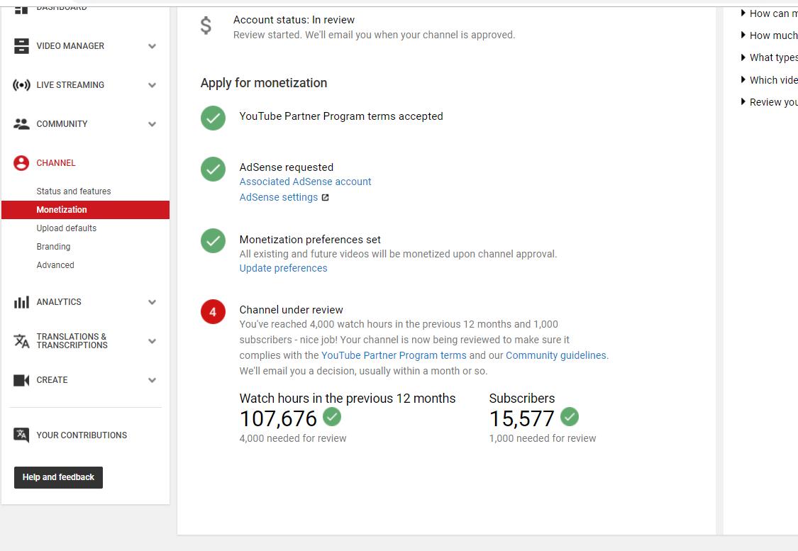The width and height of the screenshot is (798, 551).
Task: Expand the Create chevron
Action: (x=153, y=380)
